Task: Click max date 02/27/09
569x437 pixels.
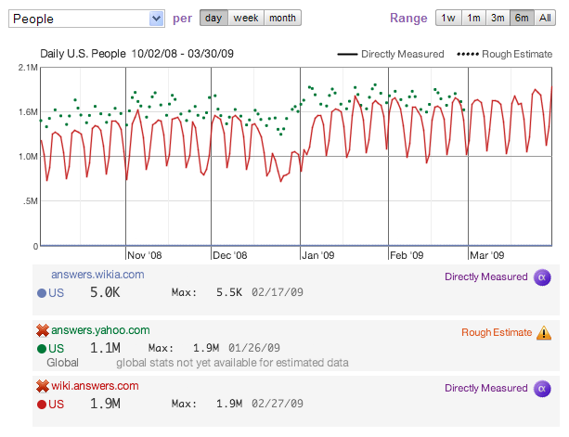Action: [x=278, y=404]
